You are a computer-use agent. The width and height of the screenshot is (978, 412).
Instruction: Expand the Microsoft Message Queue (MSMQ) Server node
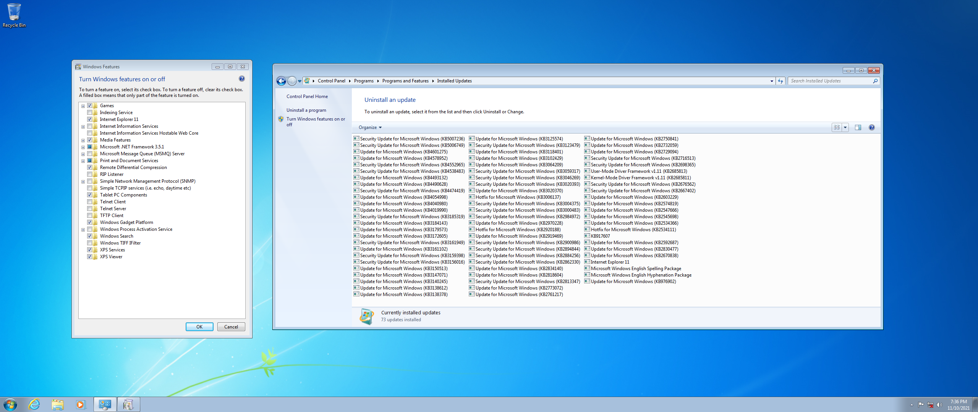coord(83,154)
